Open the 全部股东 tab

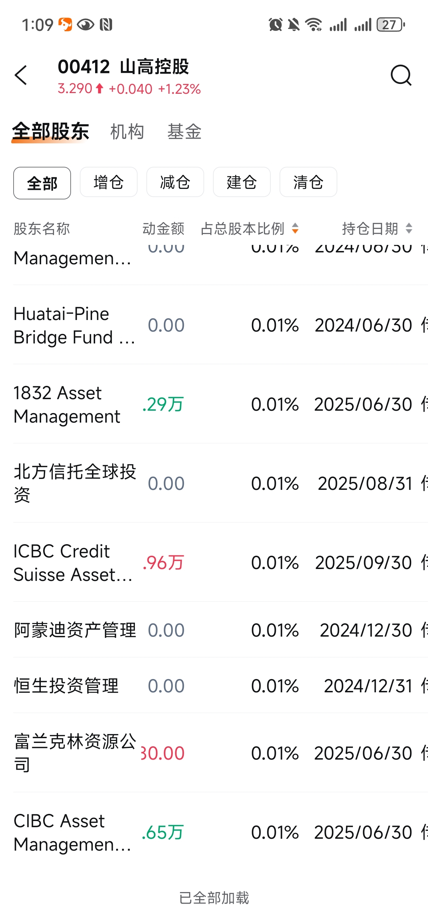(x=51, y=132)
